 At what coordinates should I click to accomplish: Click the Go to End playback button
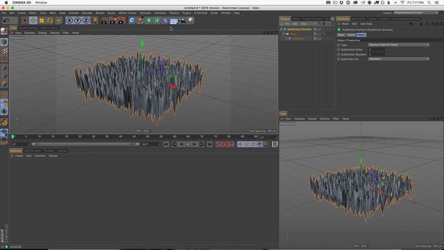tap(210, 144)
